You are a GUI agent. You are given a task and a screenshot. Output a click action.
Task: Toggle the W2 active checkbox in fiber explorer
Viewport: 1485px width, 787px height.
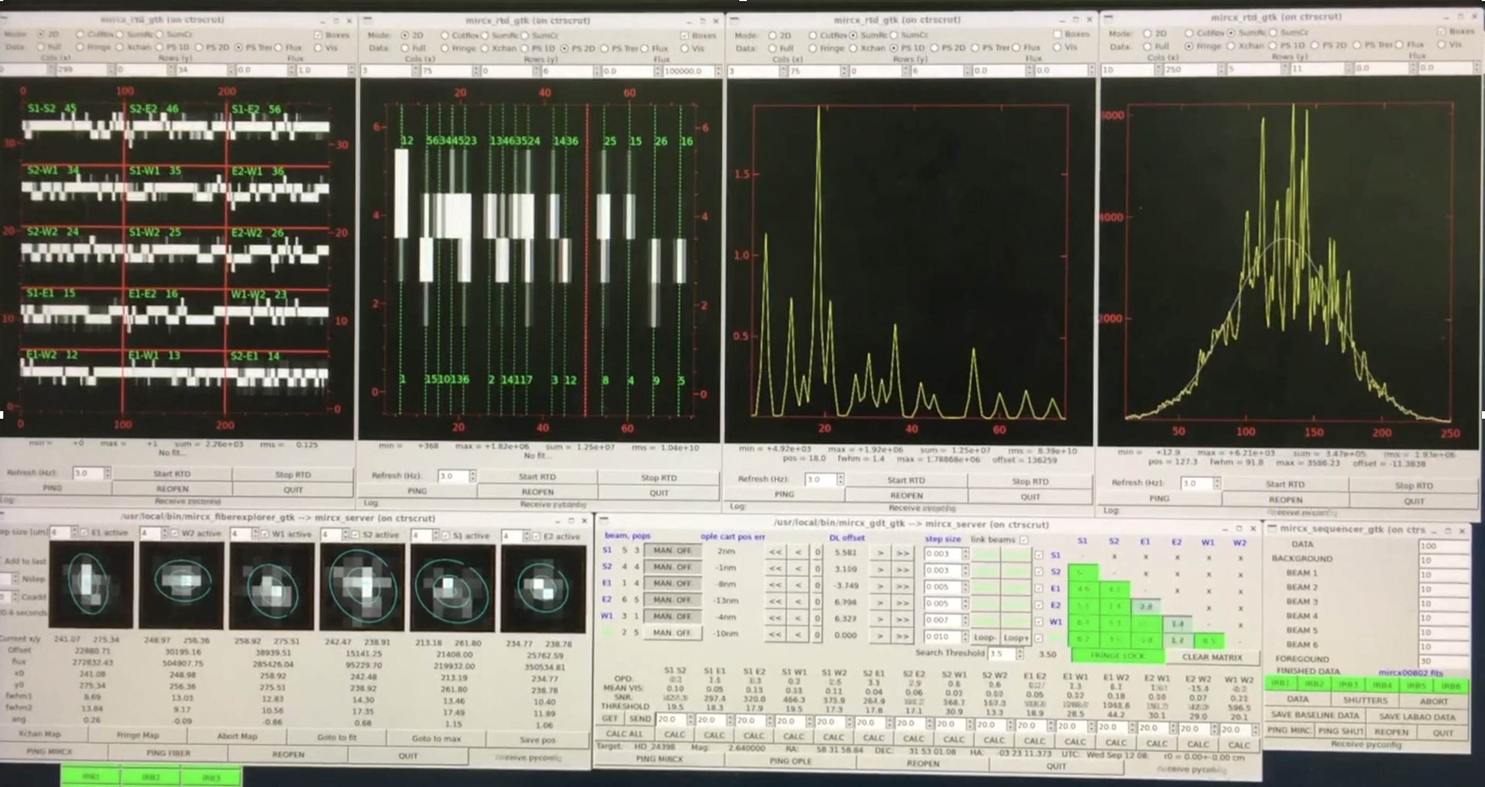[x=175, y=534]
